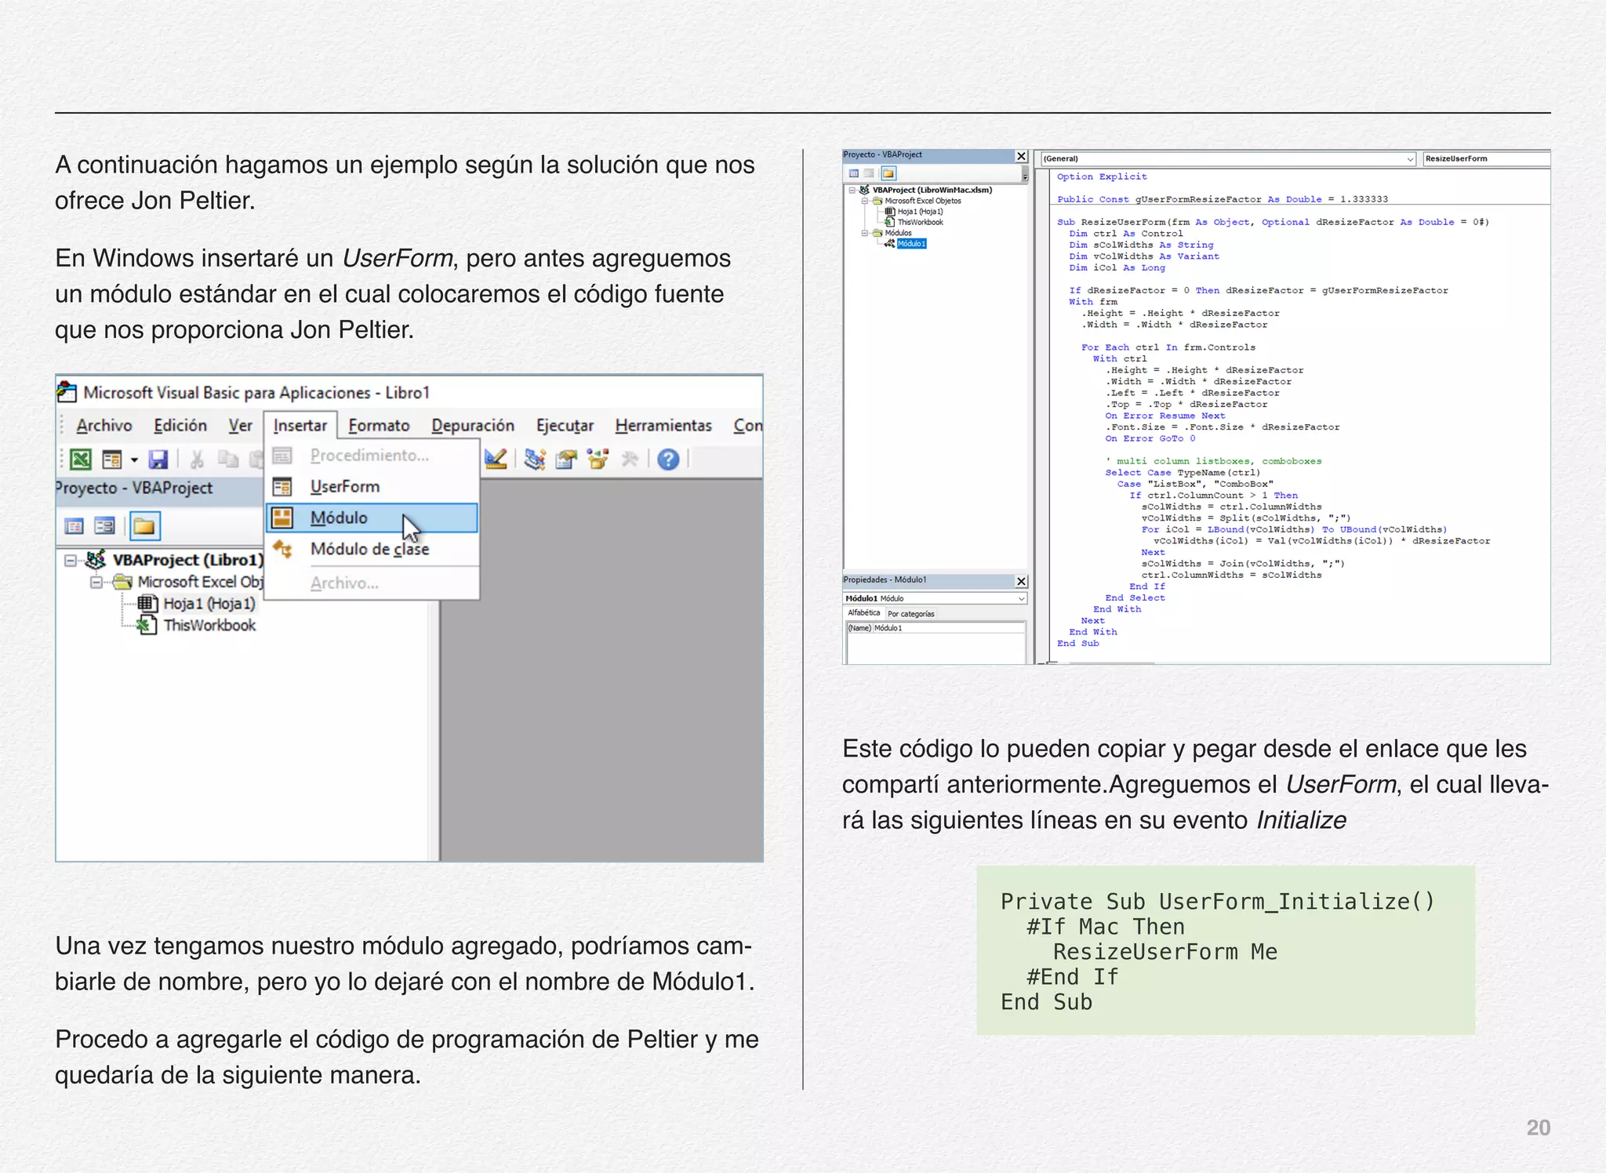
Task: Open the Insert object dropdown arrow
Action: pyautogui.click(x=134, y=459)
